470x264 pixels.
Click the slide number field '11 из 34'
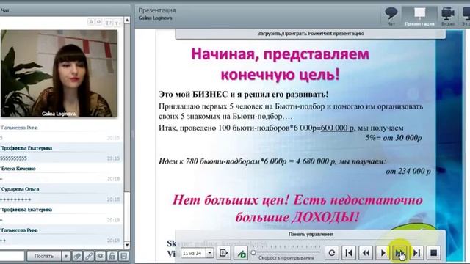(194, 253)
